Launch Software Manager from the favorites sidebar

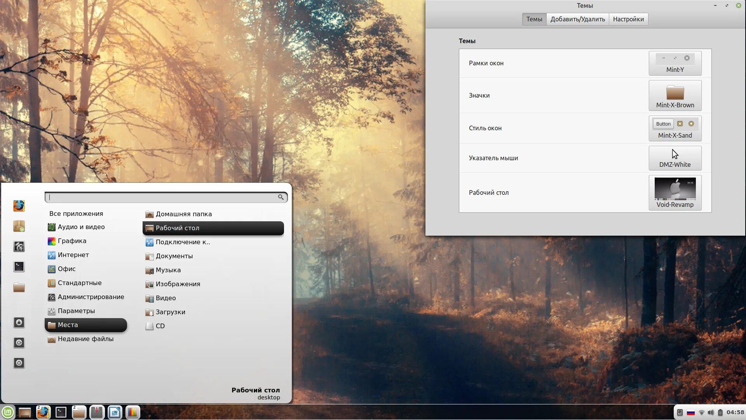tap(19, 226)
